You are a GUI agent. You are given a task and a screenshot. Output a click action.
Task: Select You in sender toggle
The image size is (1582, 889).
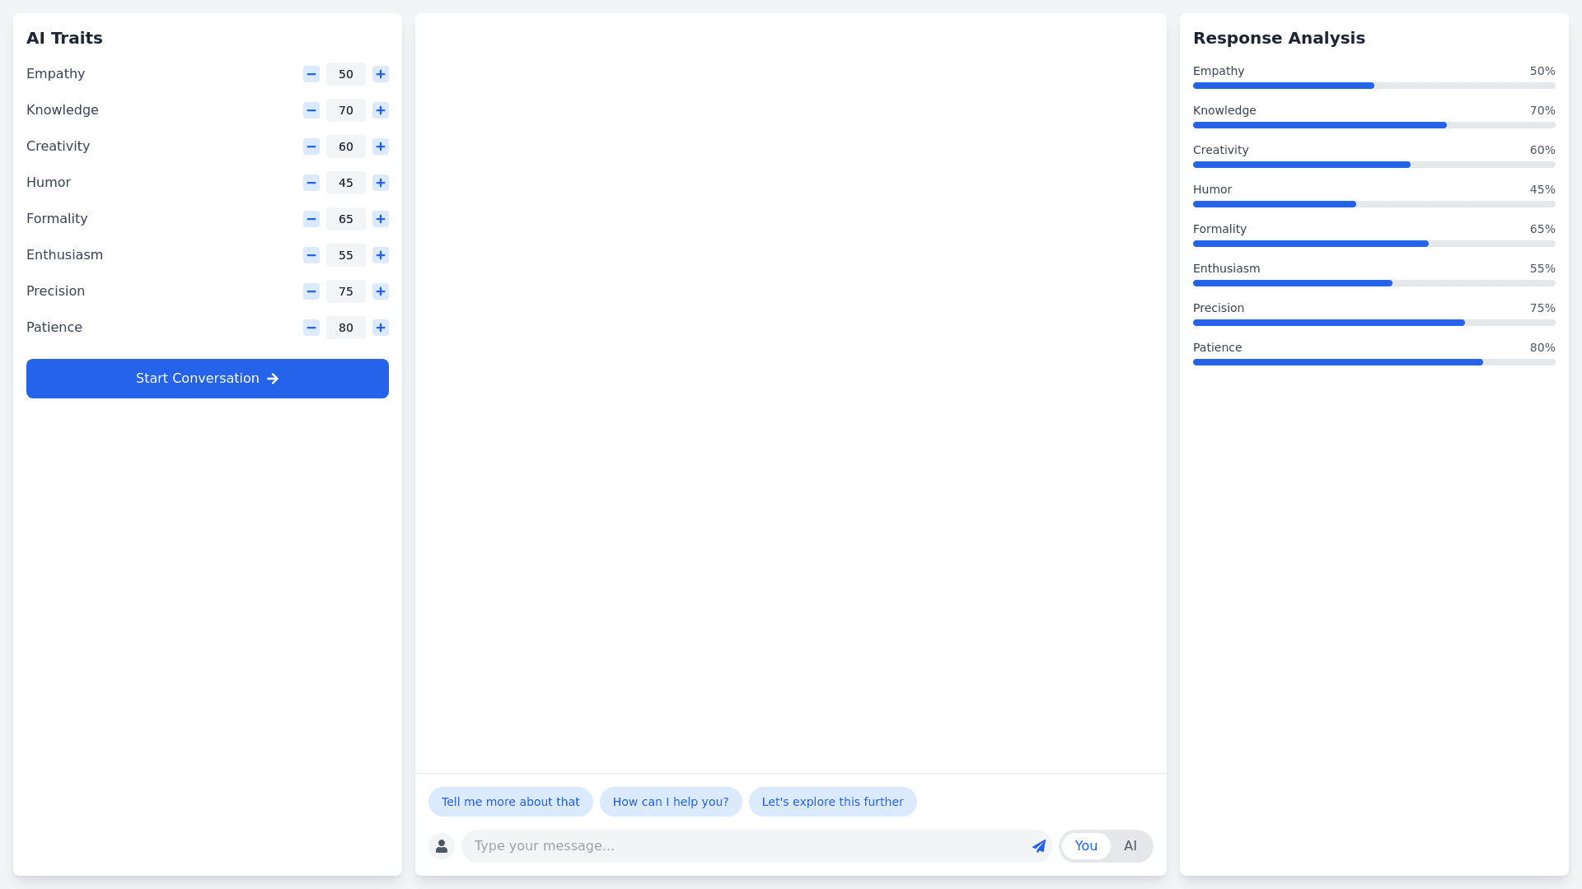(x=1085, y=846)
